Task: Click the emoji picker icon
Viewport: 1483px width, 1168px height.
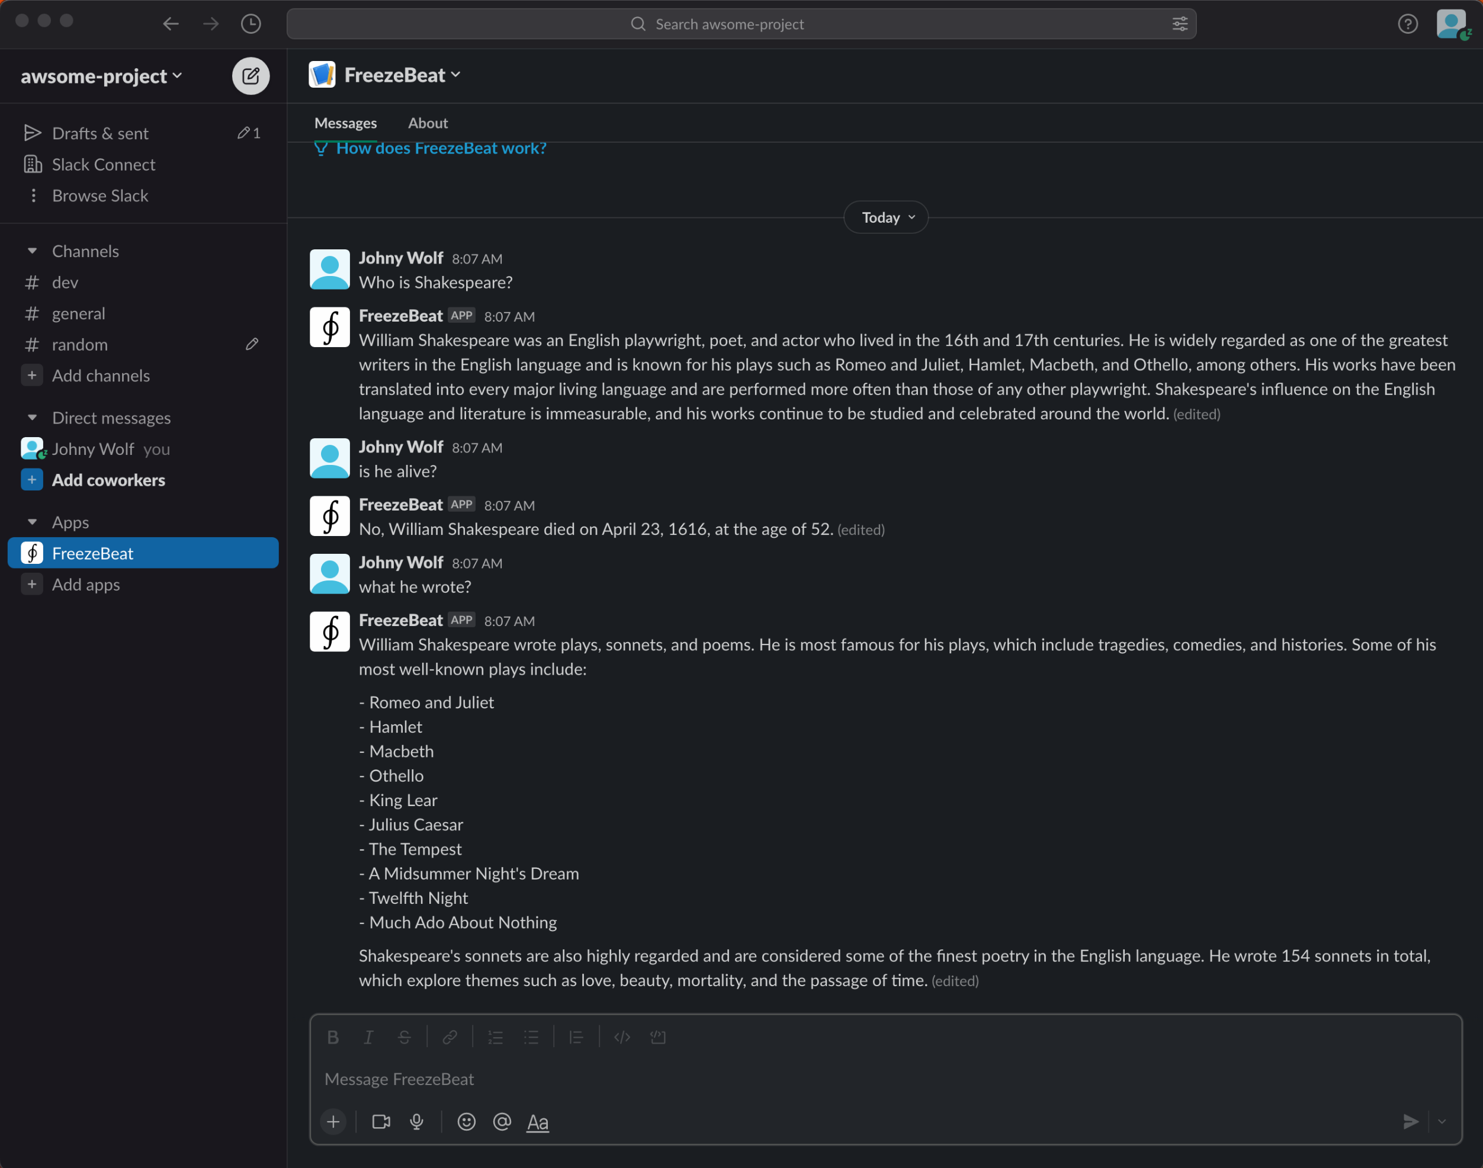Action: tap(466, 1122)
